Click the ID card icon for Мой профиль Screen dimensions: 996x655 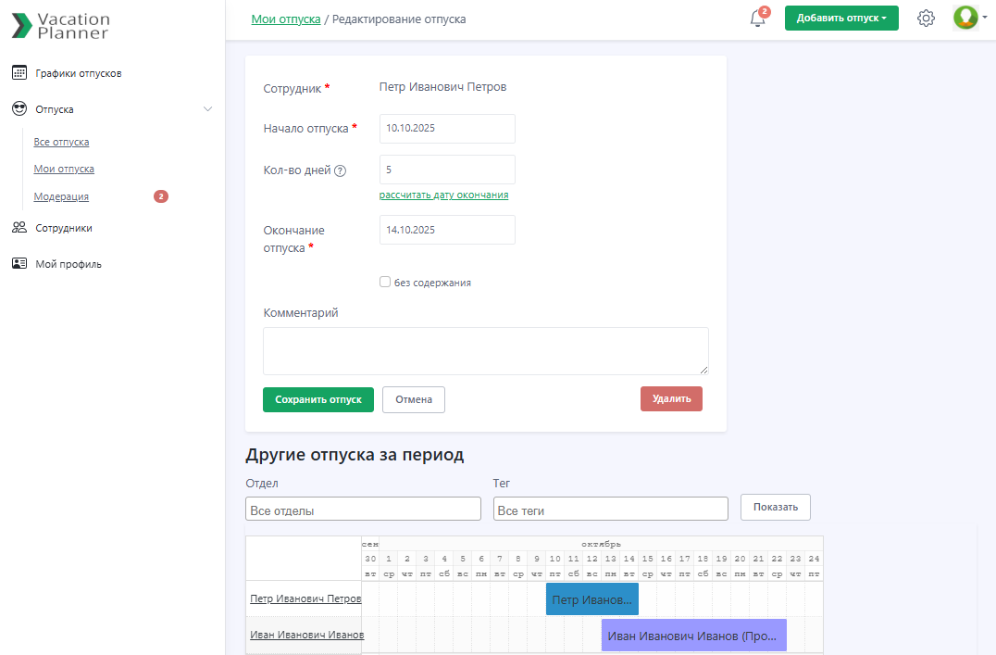(x=19, y=264)
